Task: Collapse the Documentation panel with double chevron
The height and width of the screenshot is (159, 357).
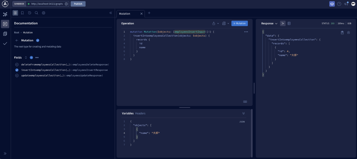Action: pos(111,13)
